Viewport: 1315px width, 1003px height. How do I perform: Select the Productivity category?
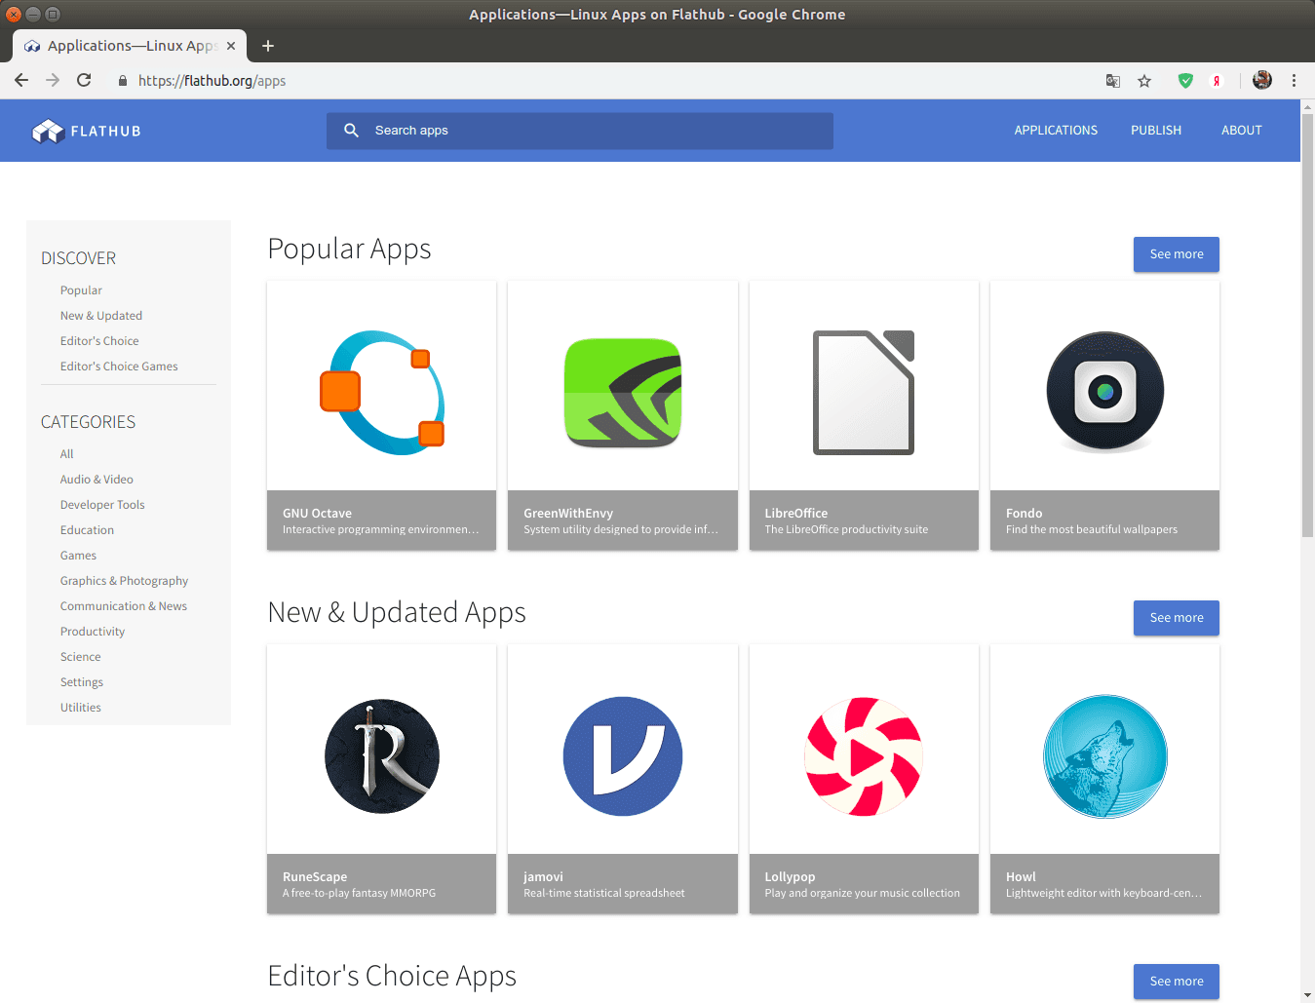point(93,632)
